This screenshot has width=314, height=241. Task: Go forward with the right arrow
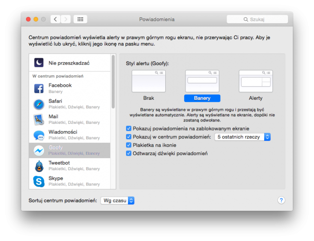click(x=66, y=19)
